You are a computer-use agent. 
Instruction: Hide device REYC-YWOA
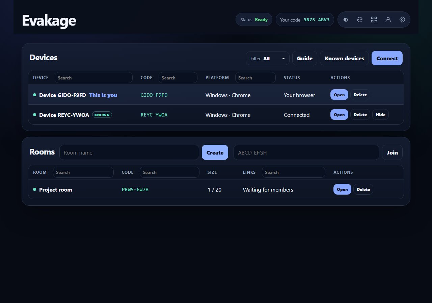pyautogui.click(x=380, y=115)
